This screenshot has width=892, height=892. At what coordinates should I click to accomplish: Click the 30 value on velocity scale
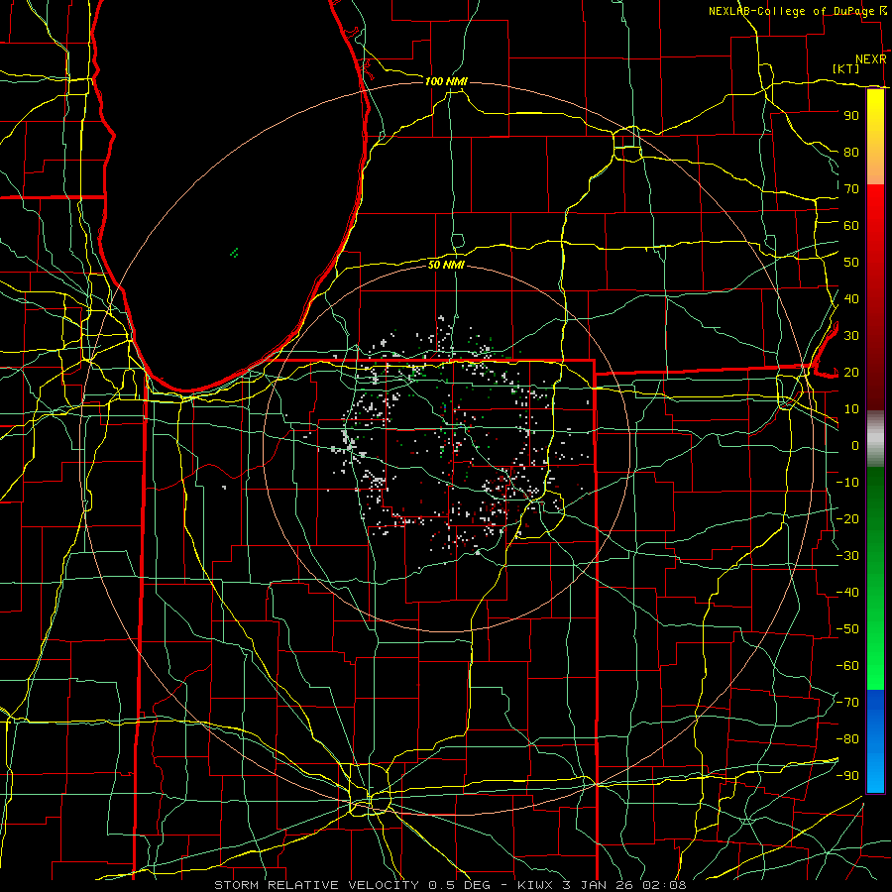851,336
